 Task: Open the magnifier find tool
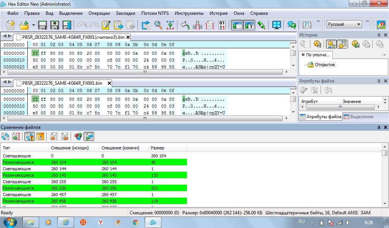tap(158, 25)
